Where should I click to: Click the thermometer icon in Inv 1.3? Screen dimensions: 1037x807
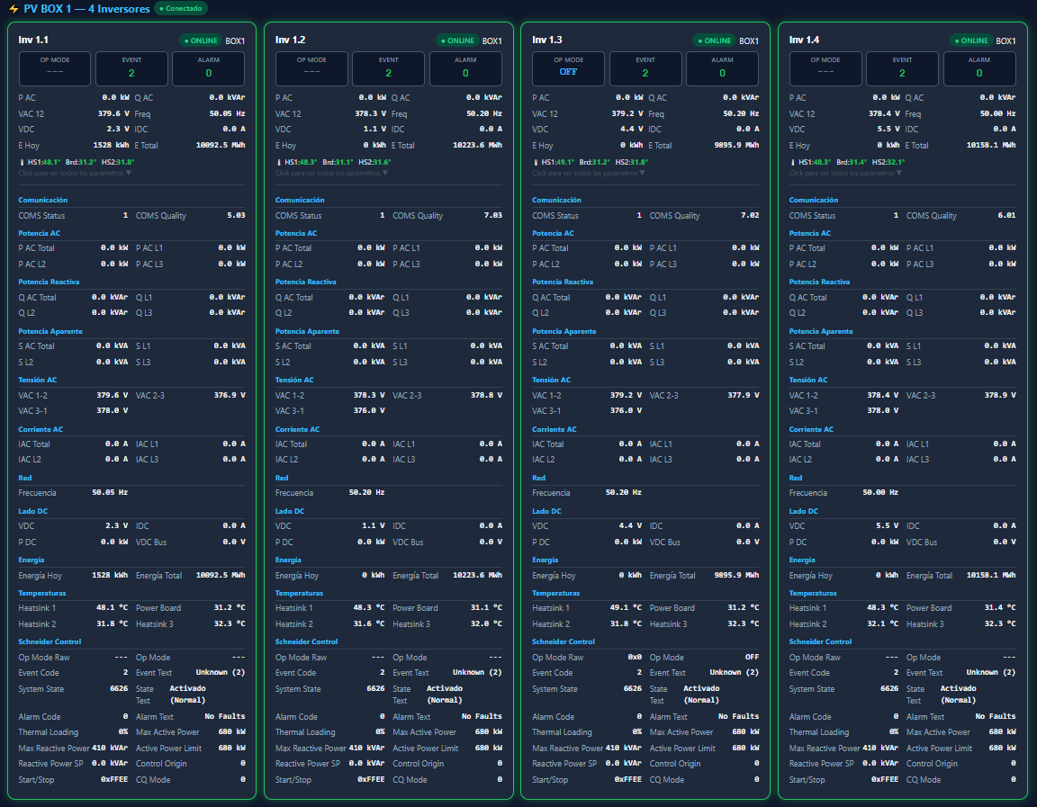[x=536, y=162]
